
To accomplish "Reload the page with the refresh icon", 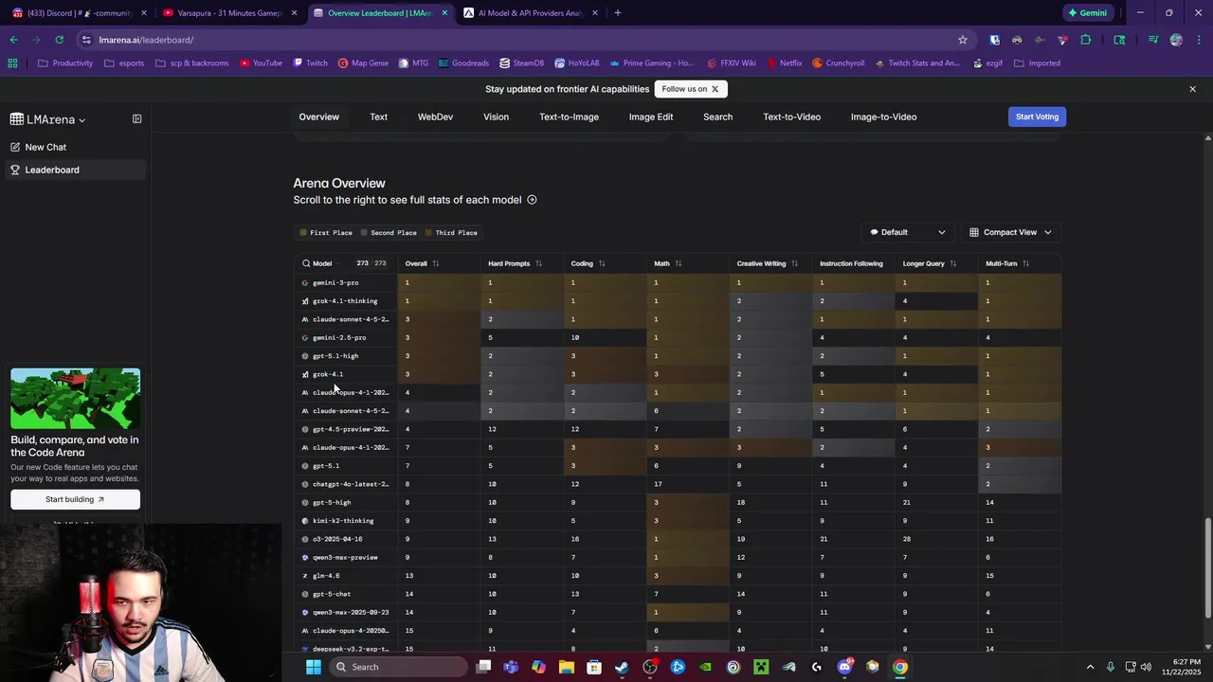I will [x=59, y=40].
